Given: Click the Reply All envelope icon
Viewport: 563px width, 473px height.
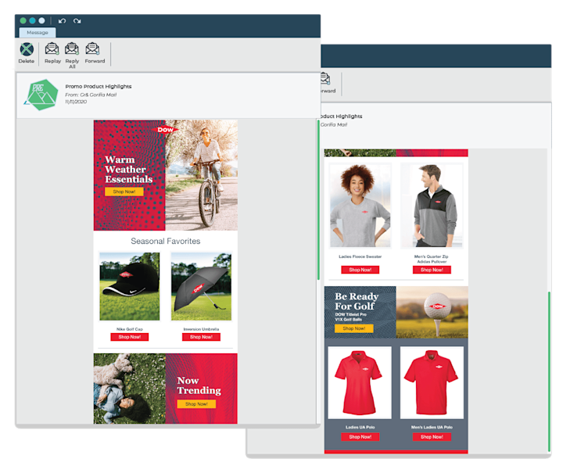Looking at the screenshot, I should 72,48.
